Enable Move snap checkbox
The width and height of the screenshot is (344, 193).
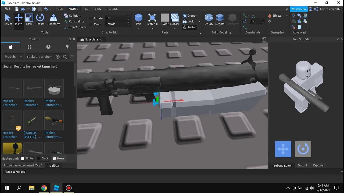tap(91, 24)
